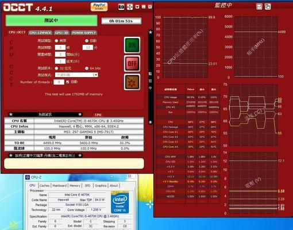Image resolution: width=293 pixels, height=230 pixels.
Task: Click the +5 V Standby voltage row
Action: tap(188, 181)
